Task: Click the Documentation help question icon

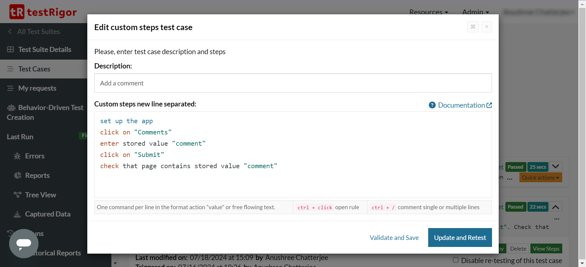Action: click(432, 105)
